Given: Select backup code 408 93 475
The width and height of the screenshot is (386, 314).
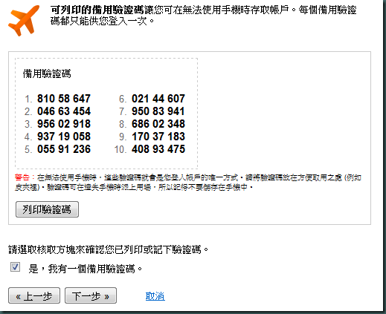Looking at the screenshot, I should 158,149.
